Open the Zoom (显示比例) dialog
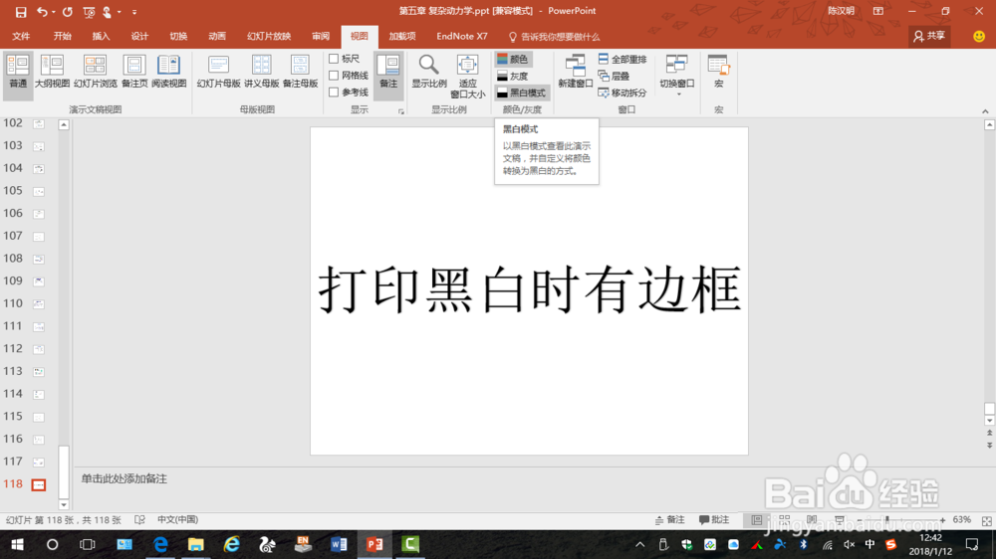This screenshot has height=559, width=996. click(x=428, y=72)
